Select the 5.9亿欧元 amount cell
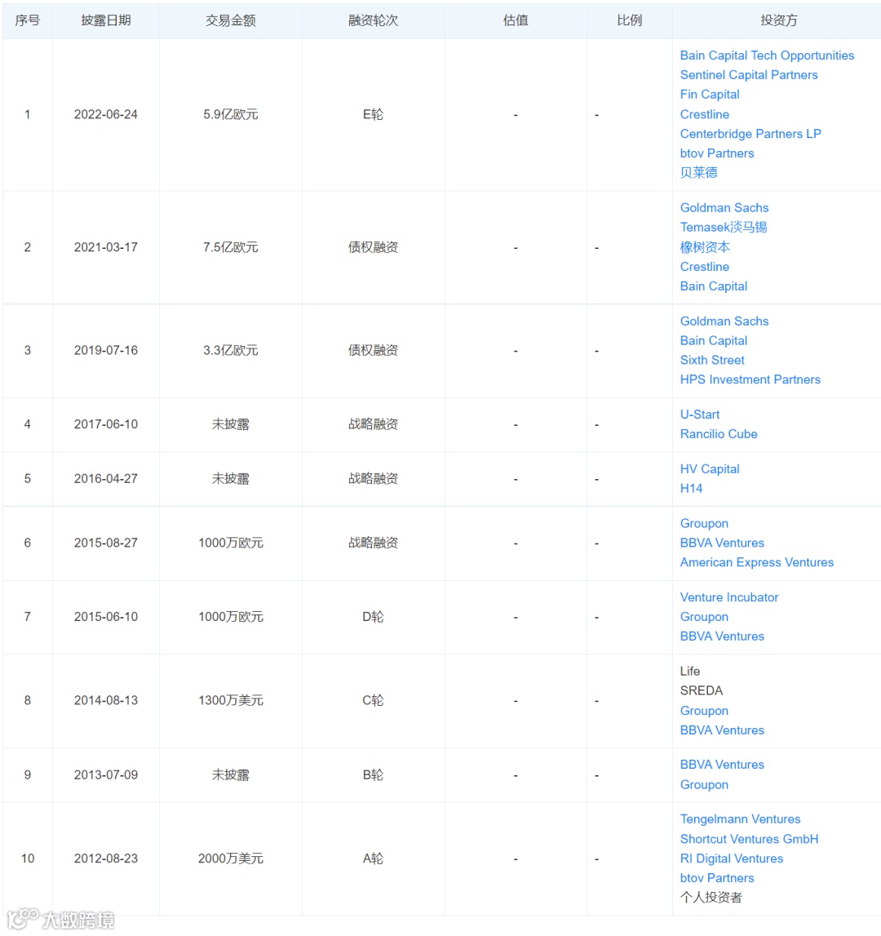The height and width of the screenshot is (936, 881). coord(230,114)
